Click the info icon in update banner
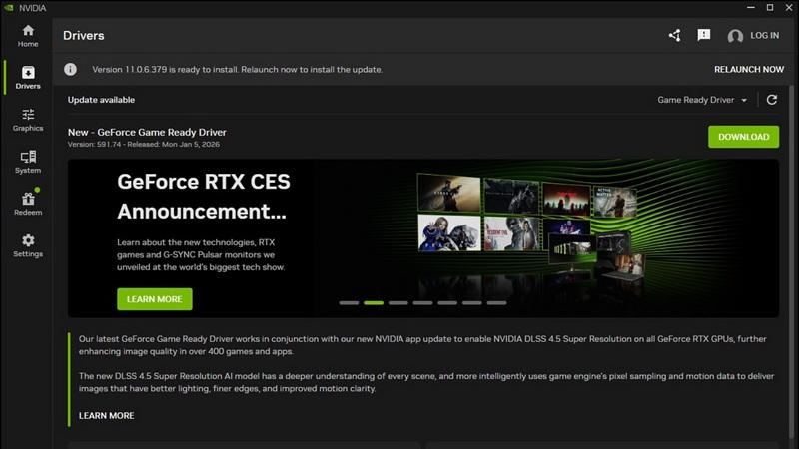The image size is (799, 449). click(70, 69)
